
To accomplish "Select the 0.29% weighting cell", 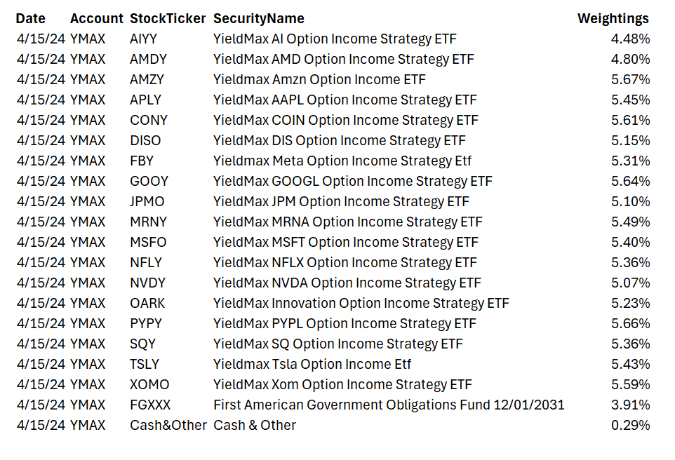I will pyautogui.click(x=630, y=426).
